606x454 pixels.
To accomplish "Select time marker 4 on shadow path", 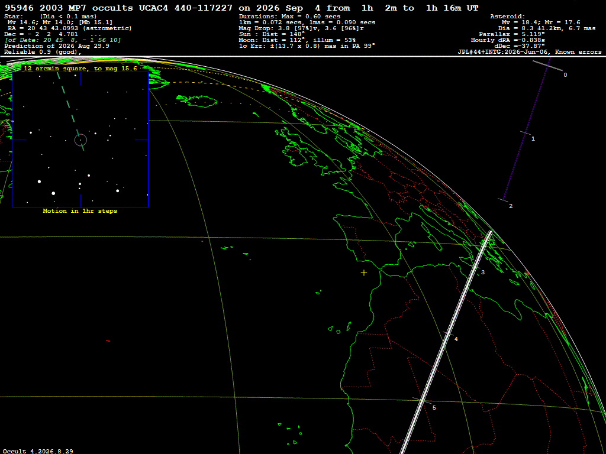I will coord(456,339).
